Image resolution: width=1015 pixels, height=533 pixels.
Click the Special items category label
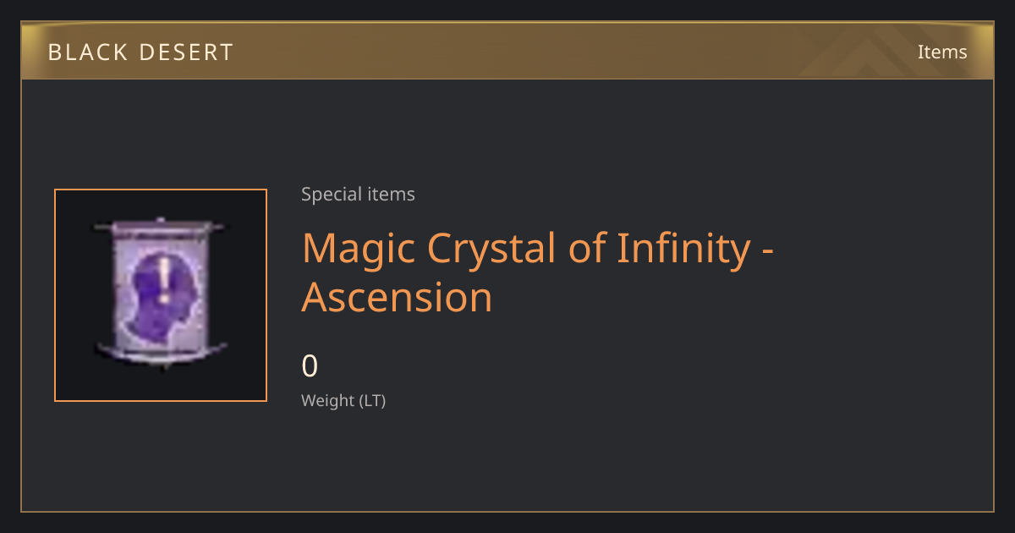click(358, 194)
